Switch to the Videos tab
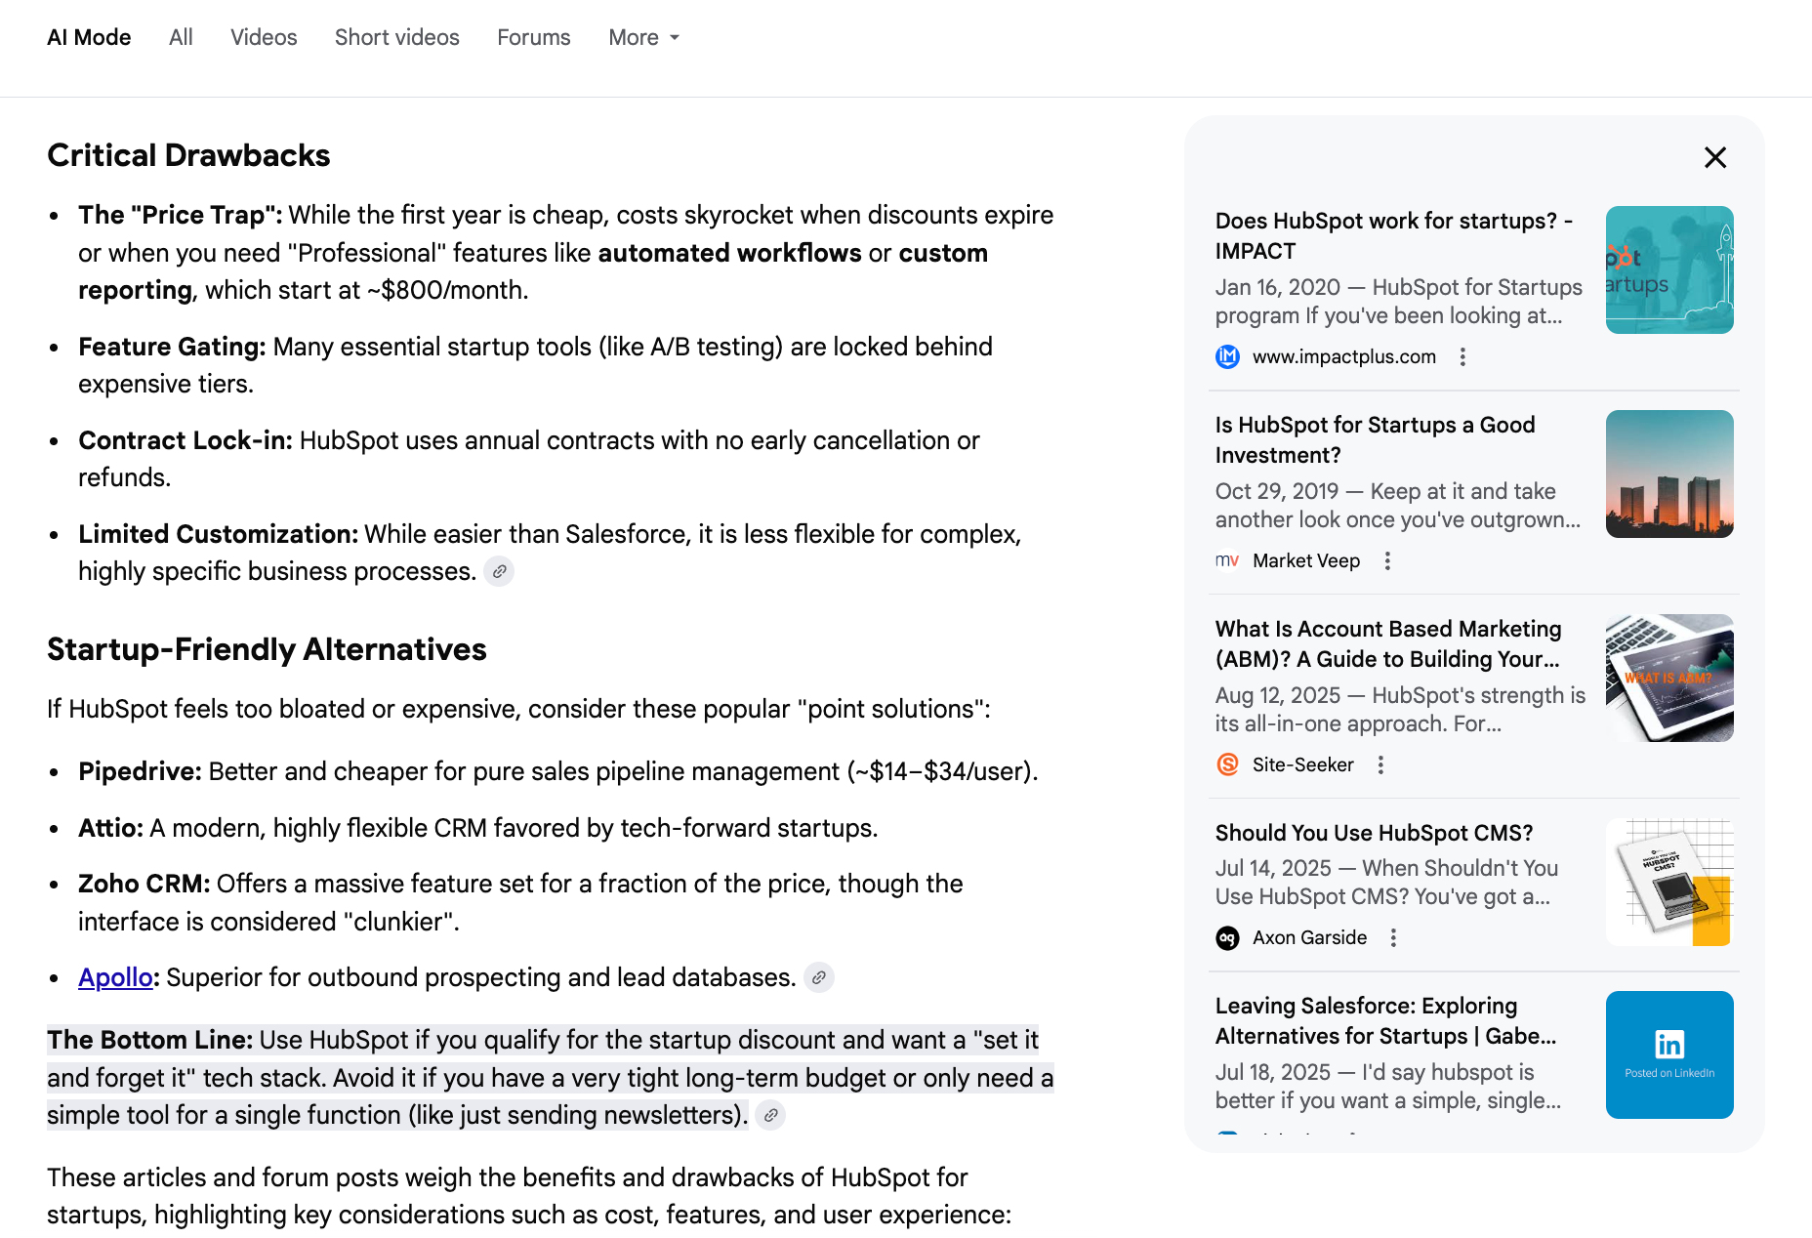The height and width of the screenshot is (1238, 1812). pyautogui.click(x=264, y=37)
